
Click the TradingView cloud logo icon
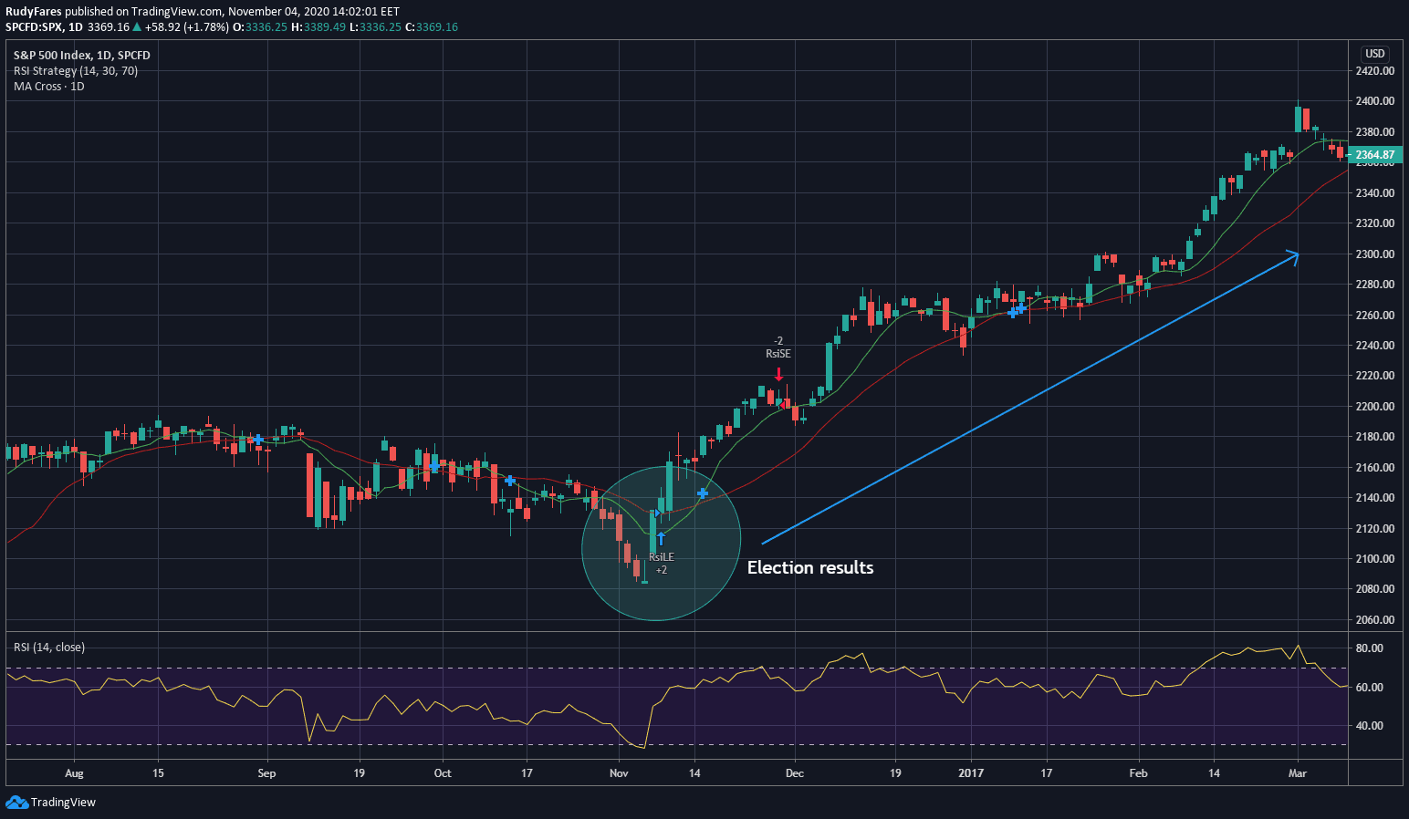[16, 802]
